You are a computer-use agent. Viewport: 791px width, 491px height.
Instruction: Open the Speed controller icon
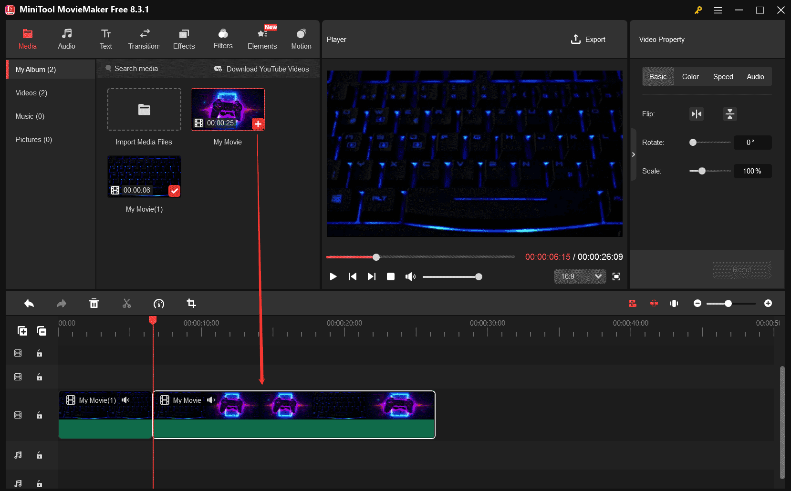pos(159,303)
